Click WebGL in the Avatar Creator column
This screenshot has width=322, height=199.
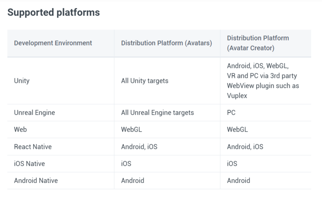click(x=238, y=129)
